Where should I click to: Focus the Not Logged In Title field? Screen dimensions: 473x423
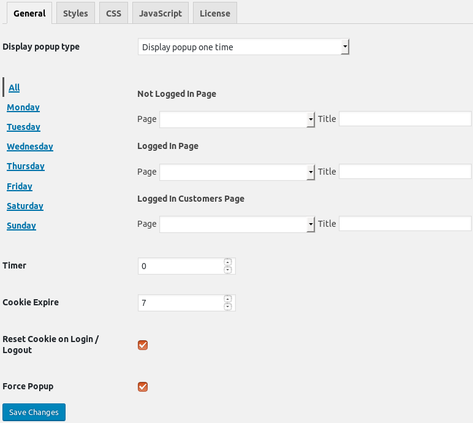click(x=405, y=119)
